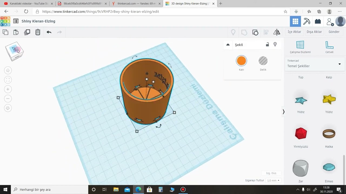This screenshot has width=346, height=194.
Task: Hide the selected shape with lightbulb toggle
Action: click(x=275, y=44)
